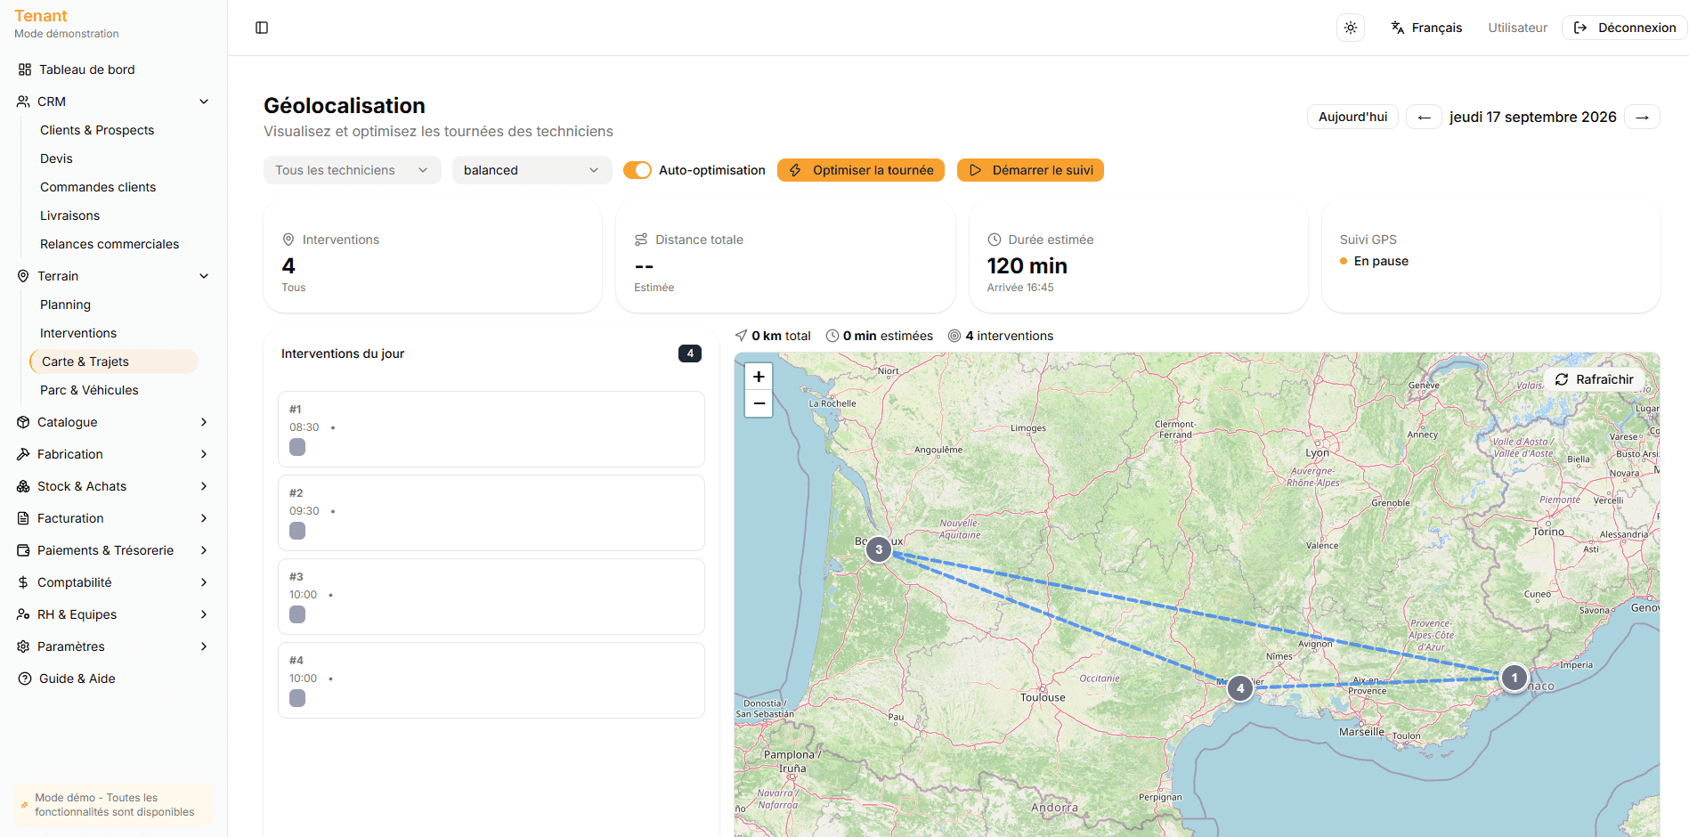Collapse the Terrain section chevron
Viewport: 1689px width, 837px height.
(x=204, y=276)
